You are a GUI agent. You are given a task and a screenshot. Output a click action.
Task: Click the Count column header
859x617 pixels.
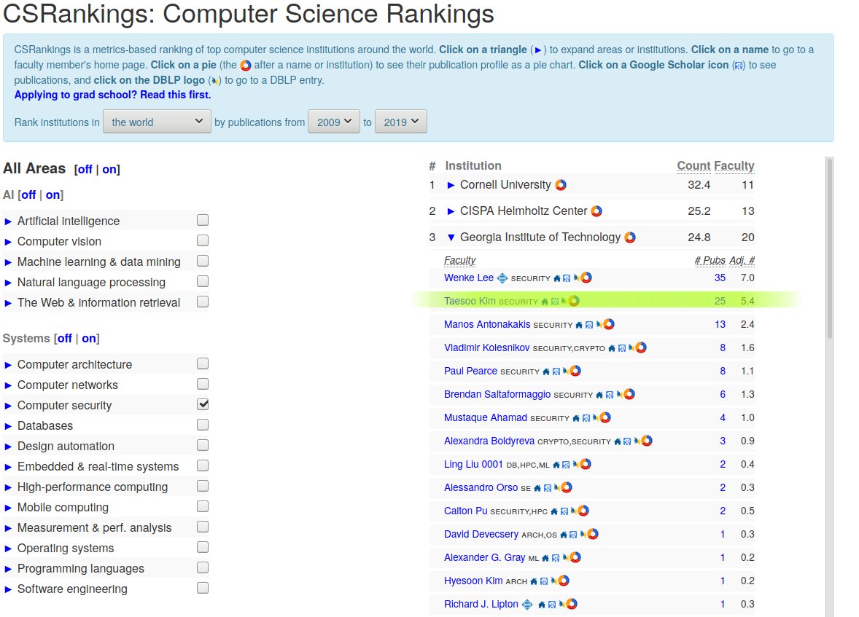pyautogui.click(x=693, y=166)
